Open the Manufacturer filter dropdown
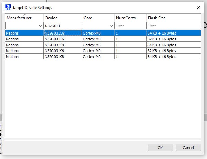The height and width of the screenshot is (159, 207). [x=41, y=26]
